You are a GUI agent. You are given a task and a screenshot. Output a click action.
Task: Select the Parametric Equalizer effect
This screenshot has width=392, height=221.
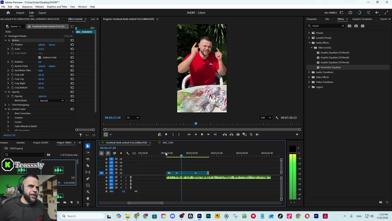(330, 67)
